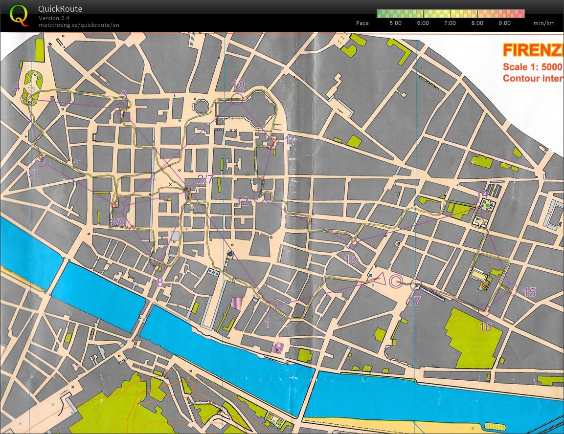The image size is (564, 434).
Task: Click the orange hatched square near control 16
Action: coord(484,285)
